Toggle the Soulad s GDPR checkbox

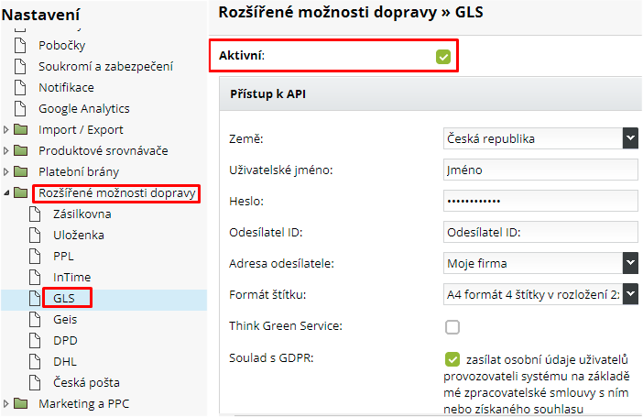(452, 358)
